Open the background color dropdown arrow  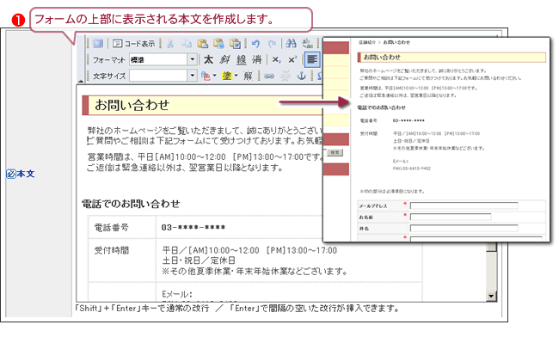236,76
